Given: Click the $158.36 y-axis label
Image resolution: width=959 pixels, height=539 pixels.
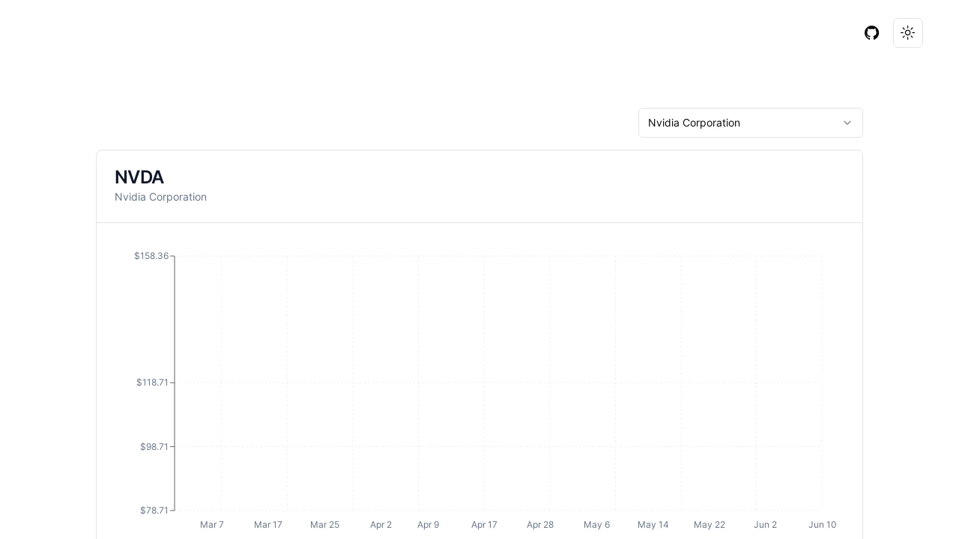Looking at the screenshot, I should (151, 256).
